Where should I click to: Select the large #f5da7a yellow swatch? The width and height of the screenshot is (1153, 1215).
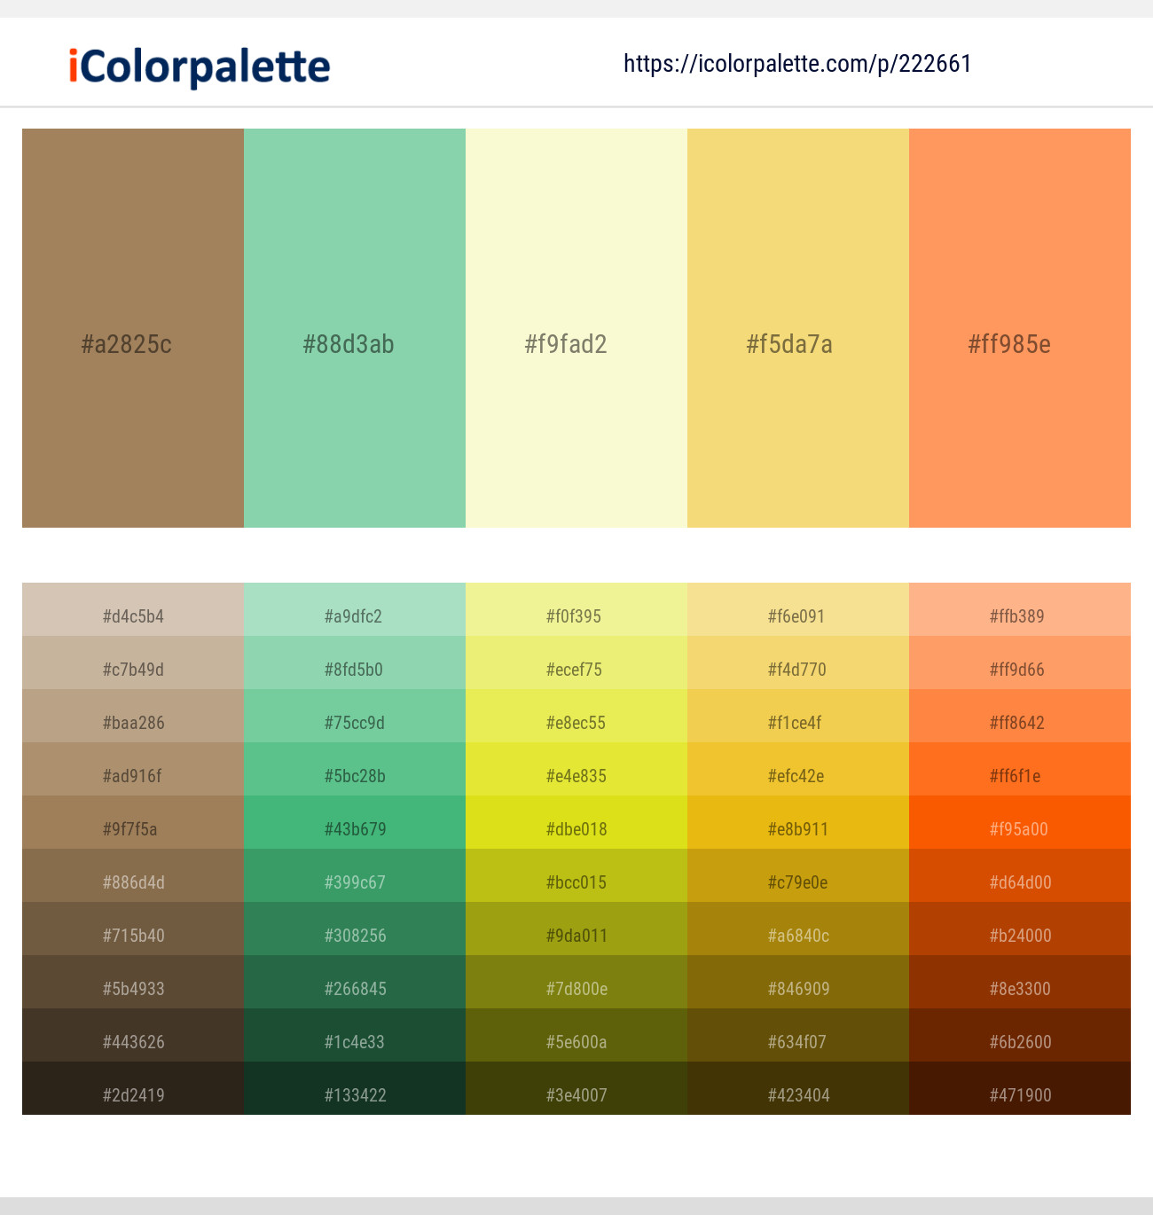pyautogui.click(x=798, y=328)
